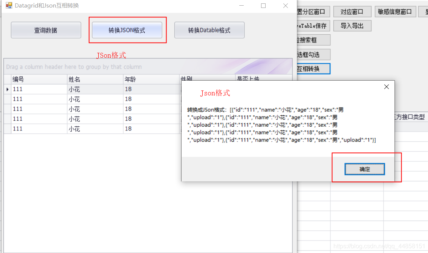Close the Json格式 message box

tap(386, 87)
